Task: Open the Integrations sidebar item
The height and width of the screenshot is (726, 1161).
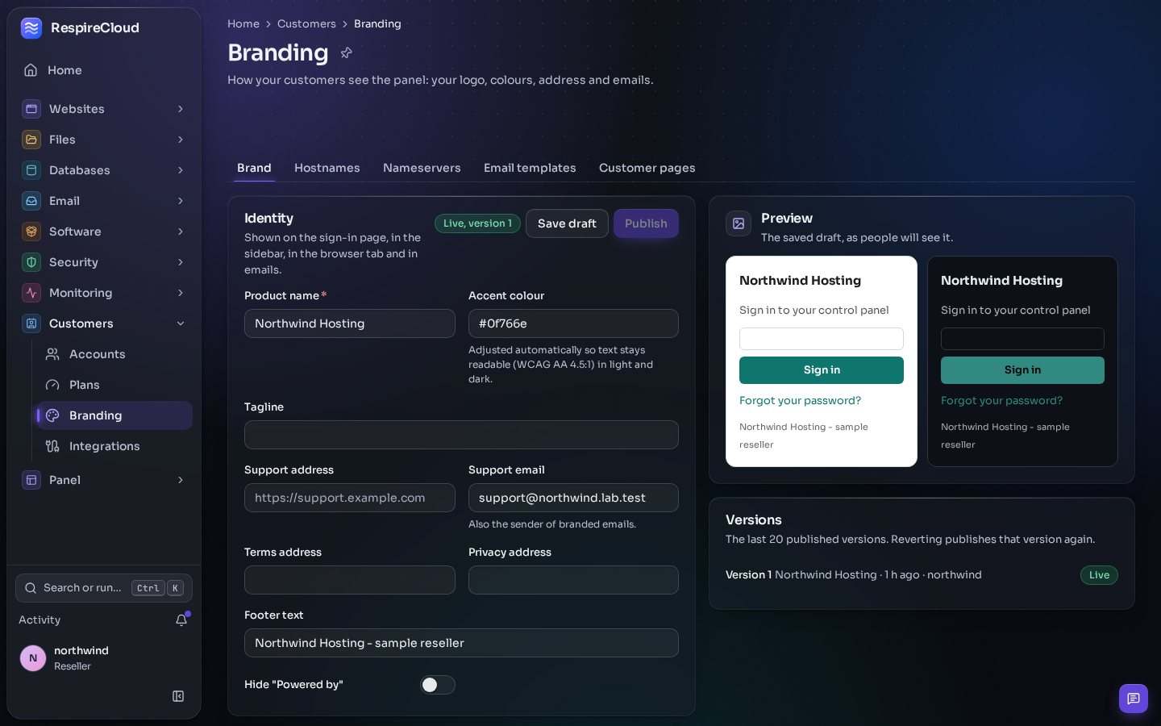Action: pyautogui.click(x=114, y=446)
